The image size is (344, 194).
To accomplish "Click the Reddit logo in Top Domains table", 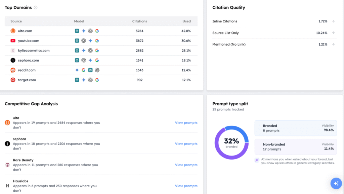I will (x=13, y=70).
